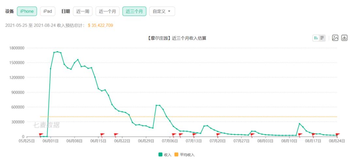Click the red flag just after 06月15日

pyautogui.click(x=102, y=135)
